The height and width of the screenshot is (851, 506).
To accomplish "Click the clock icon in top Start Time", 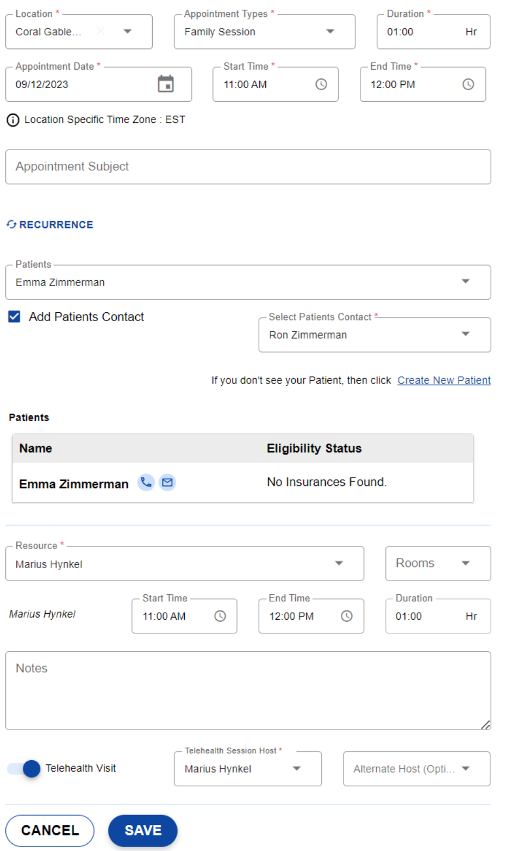I will [x=321, y=84].
